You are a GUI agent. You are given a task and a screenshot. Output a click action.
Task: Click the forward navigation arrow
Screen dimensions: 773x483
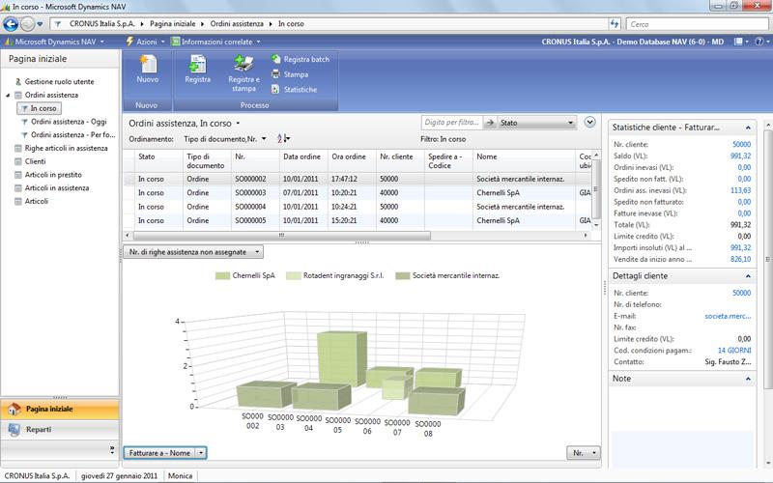point(28,23)
